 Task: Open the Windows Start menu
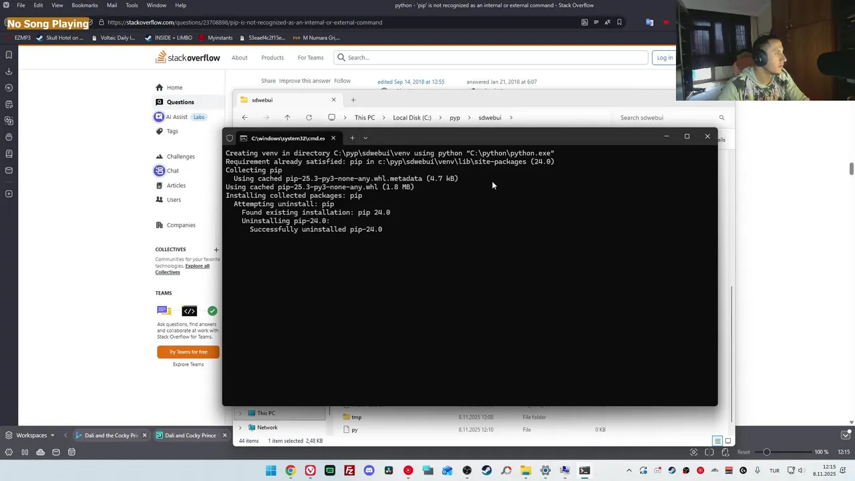pyautogui.click(x=271, y=470)
